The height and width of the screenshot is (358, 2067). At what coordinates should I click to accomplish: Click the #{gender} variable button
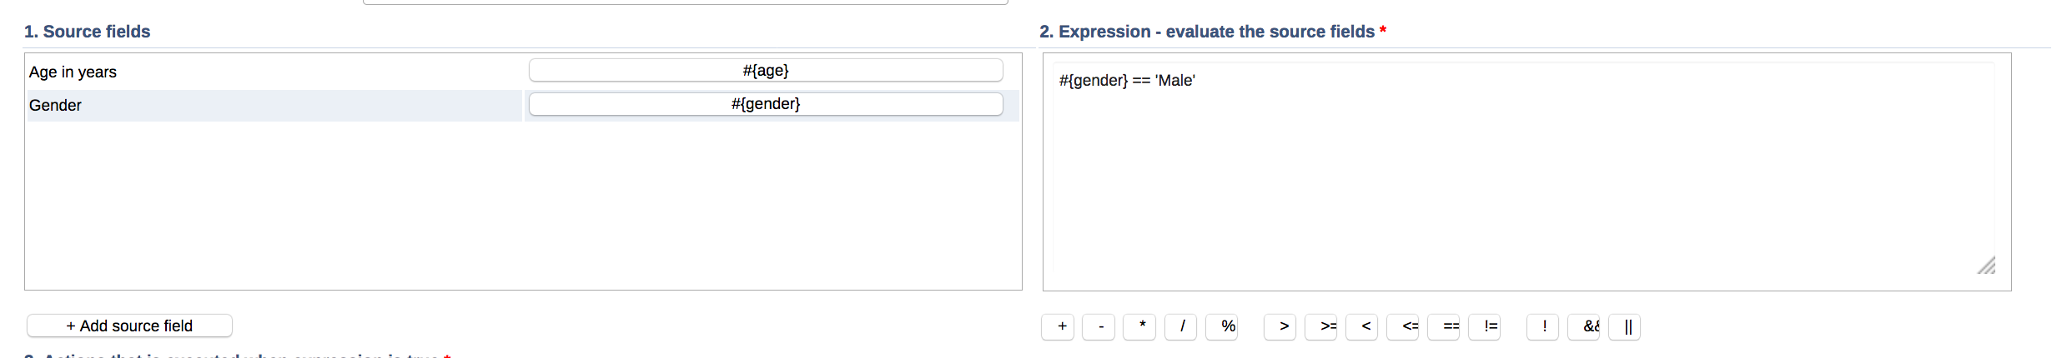(x=766, y=104)
